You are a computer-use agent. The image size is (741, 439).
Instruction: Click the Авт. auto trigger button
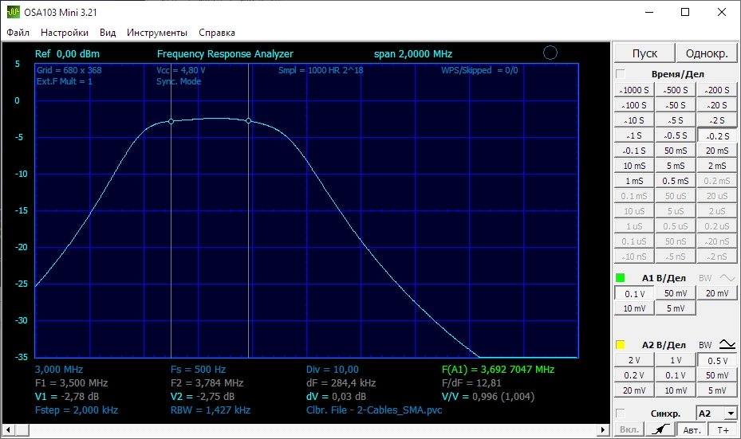point(692,430)
